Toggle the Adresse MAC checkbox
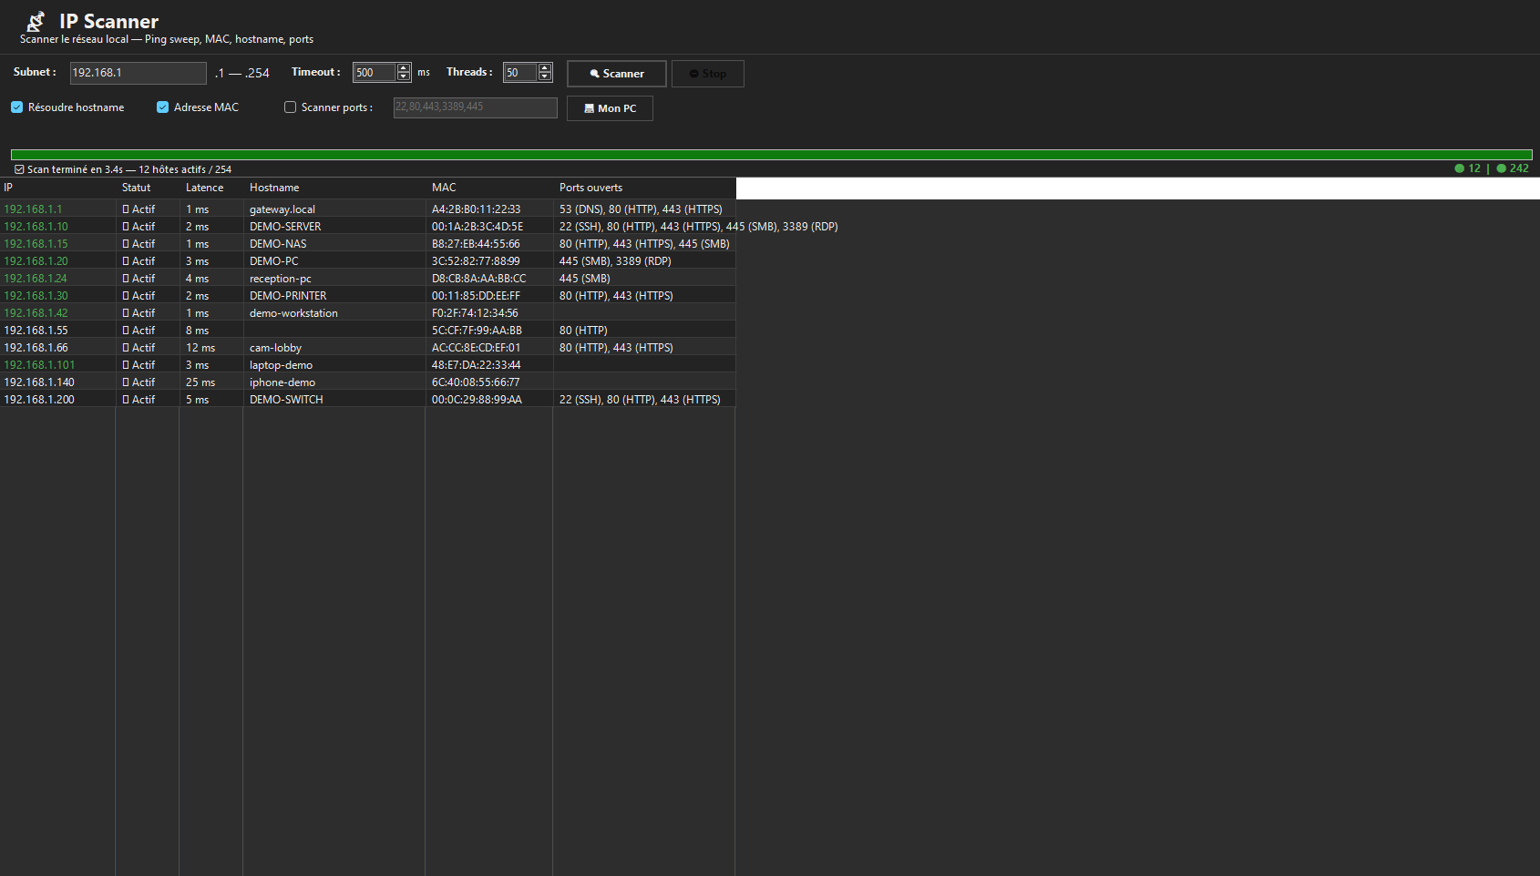The image size is (1540, 876). pyautogui.click(x=162, y=107)
